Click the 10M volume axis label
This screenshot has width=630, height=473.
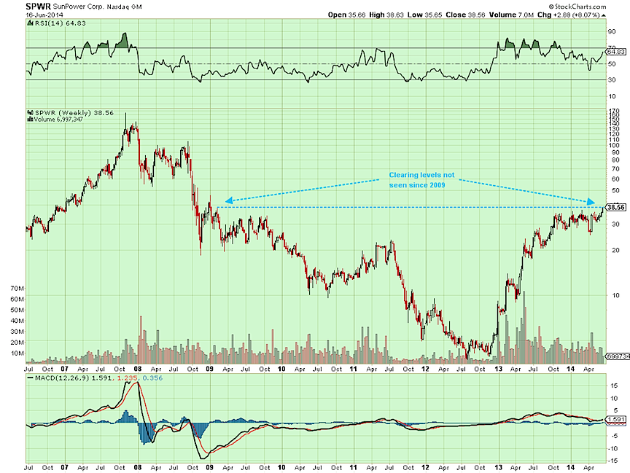click(x=17, y=353)
